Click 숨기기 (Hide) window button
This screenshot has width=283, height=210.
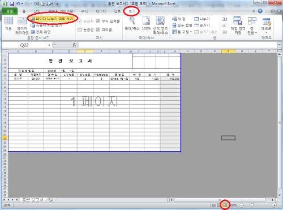pyautogui.click(x=202, y=25)
